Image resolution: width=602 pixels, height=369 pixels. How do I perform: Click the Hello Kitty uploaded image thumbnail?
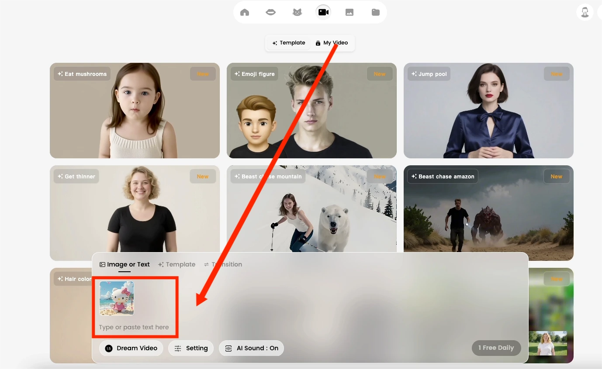117,298
